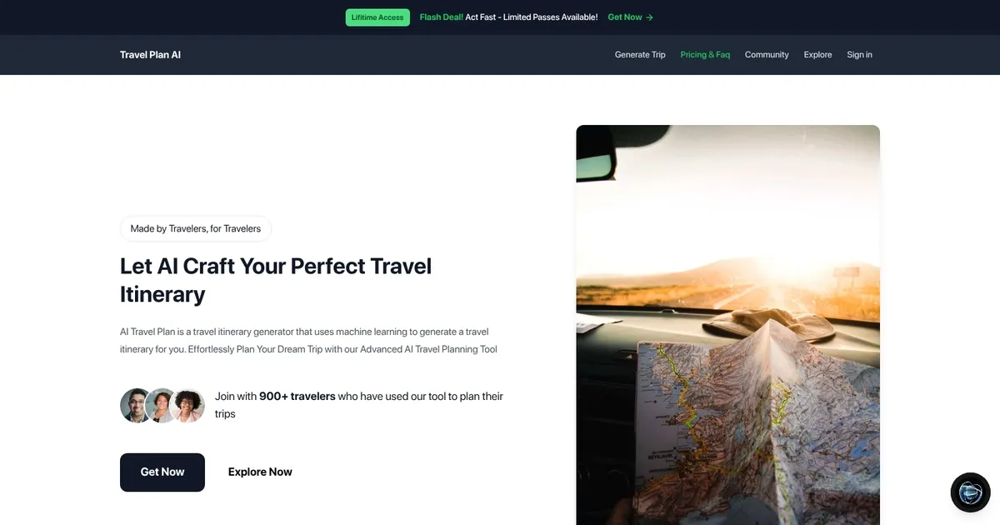Screen dimensions: 1000x525
Task: Open Generate Trip in navigation
Action: pyautogui.click(x=640, y=55)
